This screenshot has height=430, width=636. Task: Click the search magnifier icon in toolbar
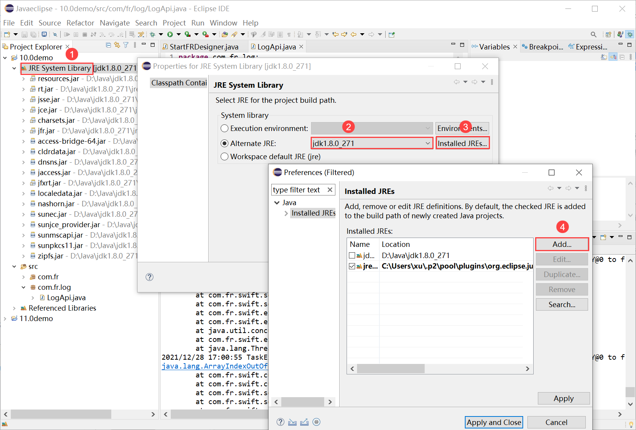click(593, 34)
